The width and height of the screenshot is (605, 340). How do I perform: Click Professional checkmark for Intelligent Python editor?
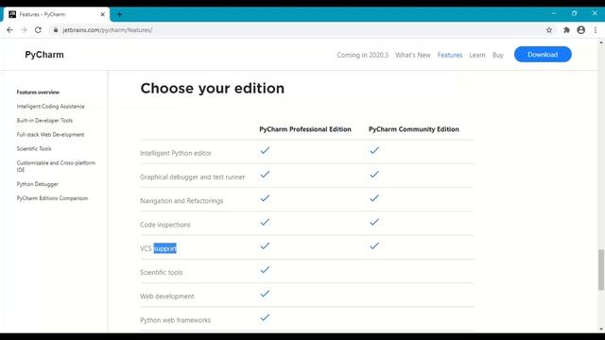click(265, 150)
